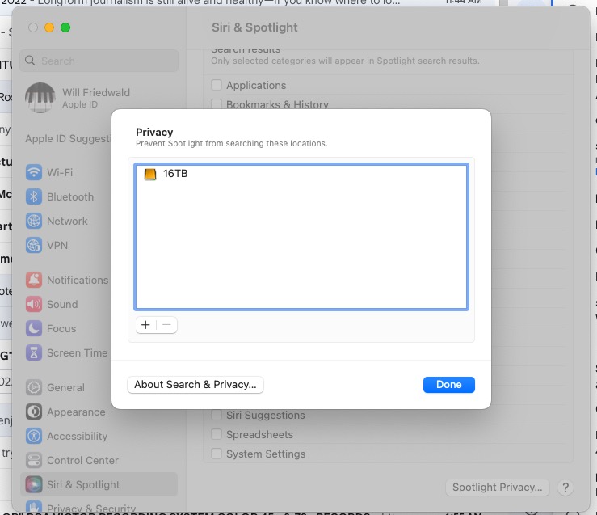Click the Screen Time hourglass icon
Viewport: 597px width, 515px height.
[x=34, y=352]
